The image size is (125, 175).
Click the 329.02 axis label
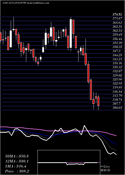pyautogui.click(x=117, y=75)
